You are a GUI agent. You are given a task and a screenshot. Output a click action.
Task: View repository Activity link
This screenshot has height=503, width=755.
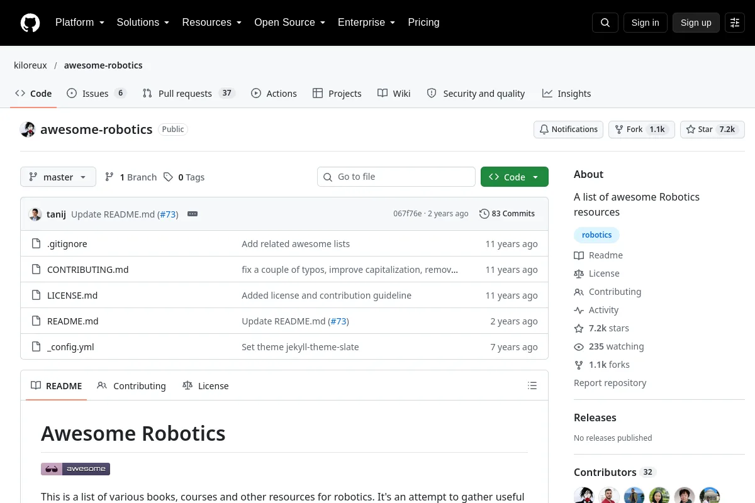click(x=596, y=310)
